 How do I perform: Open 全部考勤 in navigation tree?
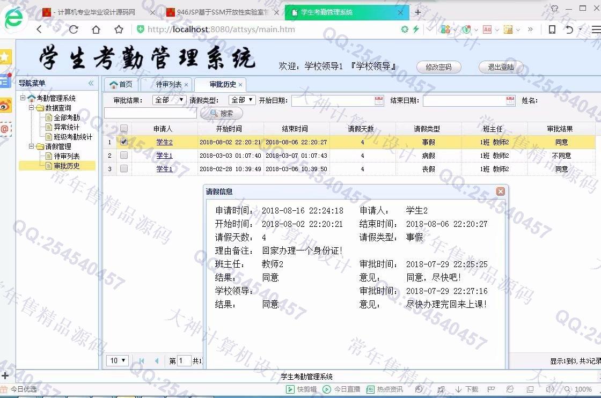pyautogui.click(x=67, y=117)
